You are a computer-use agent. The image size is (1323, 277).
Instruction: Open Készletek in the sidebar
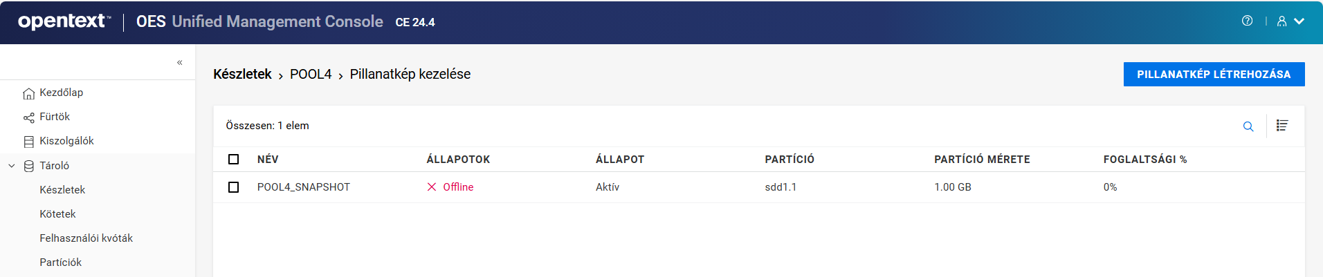(62, 190)
